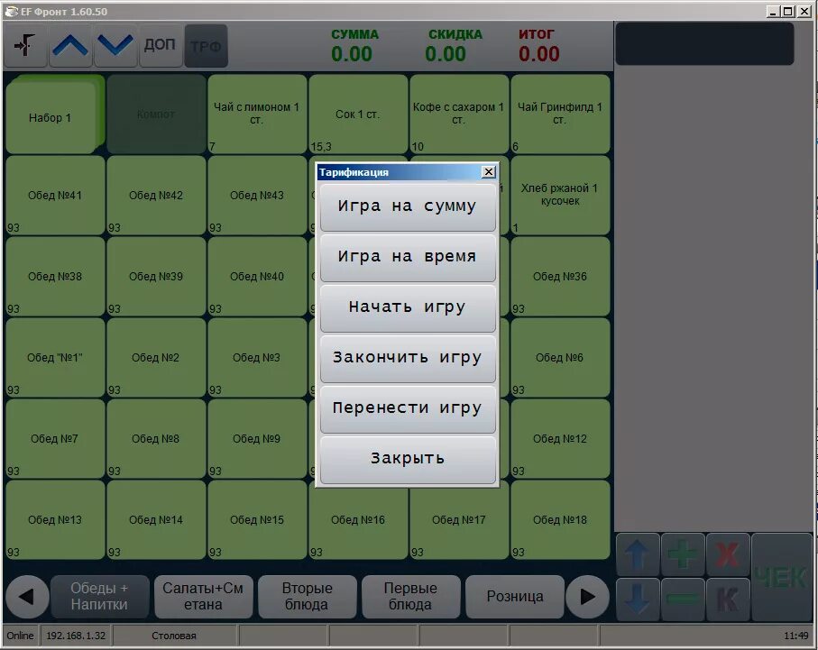Image resolution: width=818 pixels, height=650 pixels.
Task: Show previous categories with left arrow
Action: (27, 596)
